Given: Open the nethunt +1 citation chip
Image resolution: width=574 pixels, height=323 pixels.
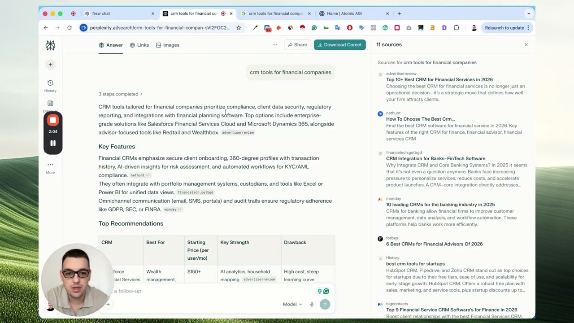Looking at the screenshot, I should tap(140, 175).
